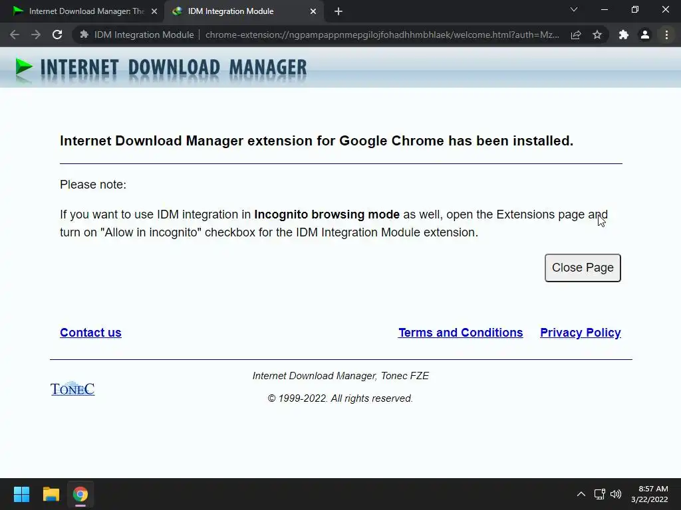Image resolution: width=681 pixels, height=510 pixels.
Task: Close the Internet Download Manager tab
Action: (x=154, y=12)
